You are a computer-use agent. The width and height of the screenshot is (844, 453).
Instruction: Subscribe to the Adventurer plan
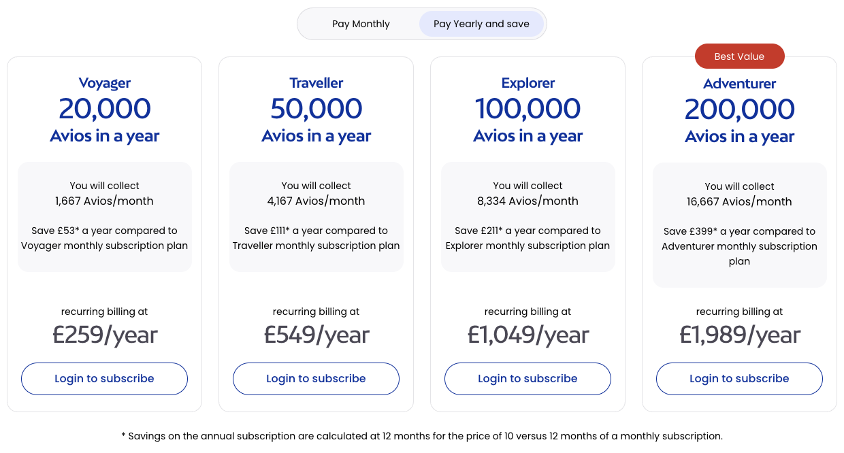point(739,379)
